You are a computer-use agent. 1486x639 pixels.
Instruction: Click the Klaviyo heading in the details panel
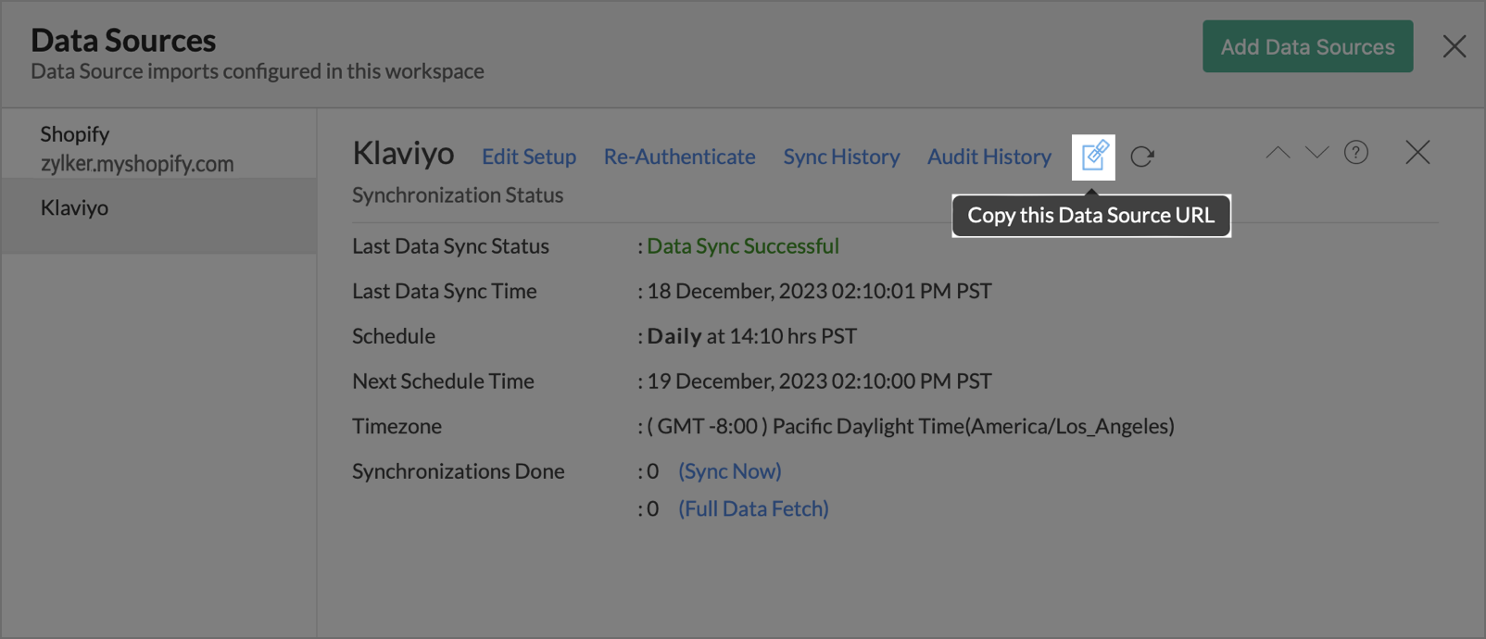(x=403, y=153)
